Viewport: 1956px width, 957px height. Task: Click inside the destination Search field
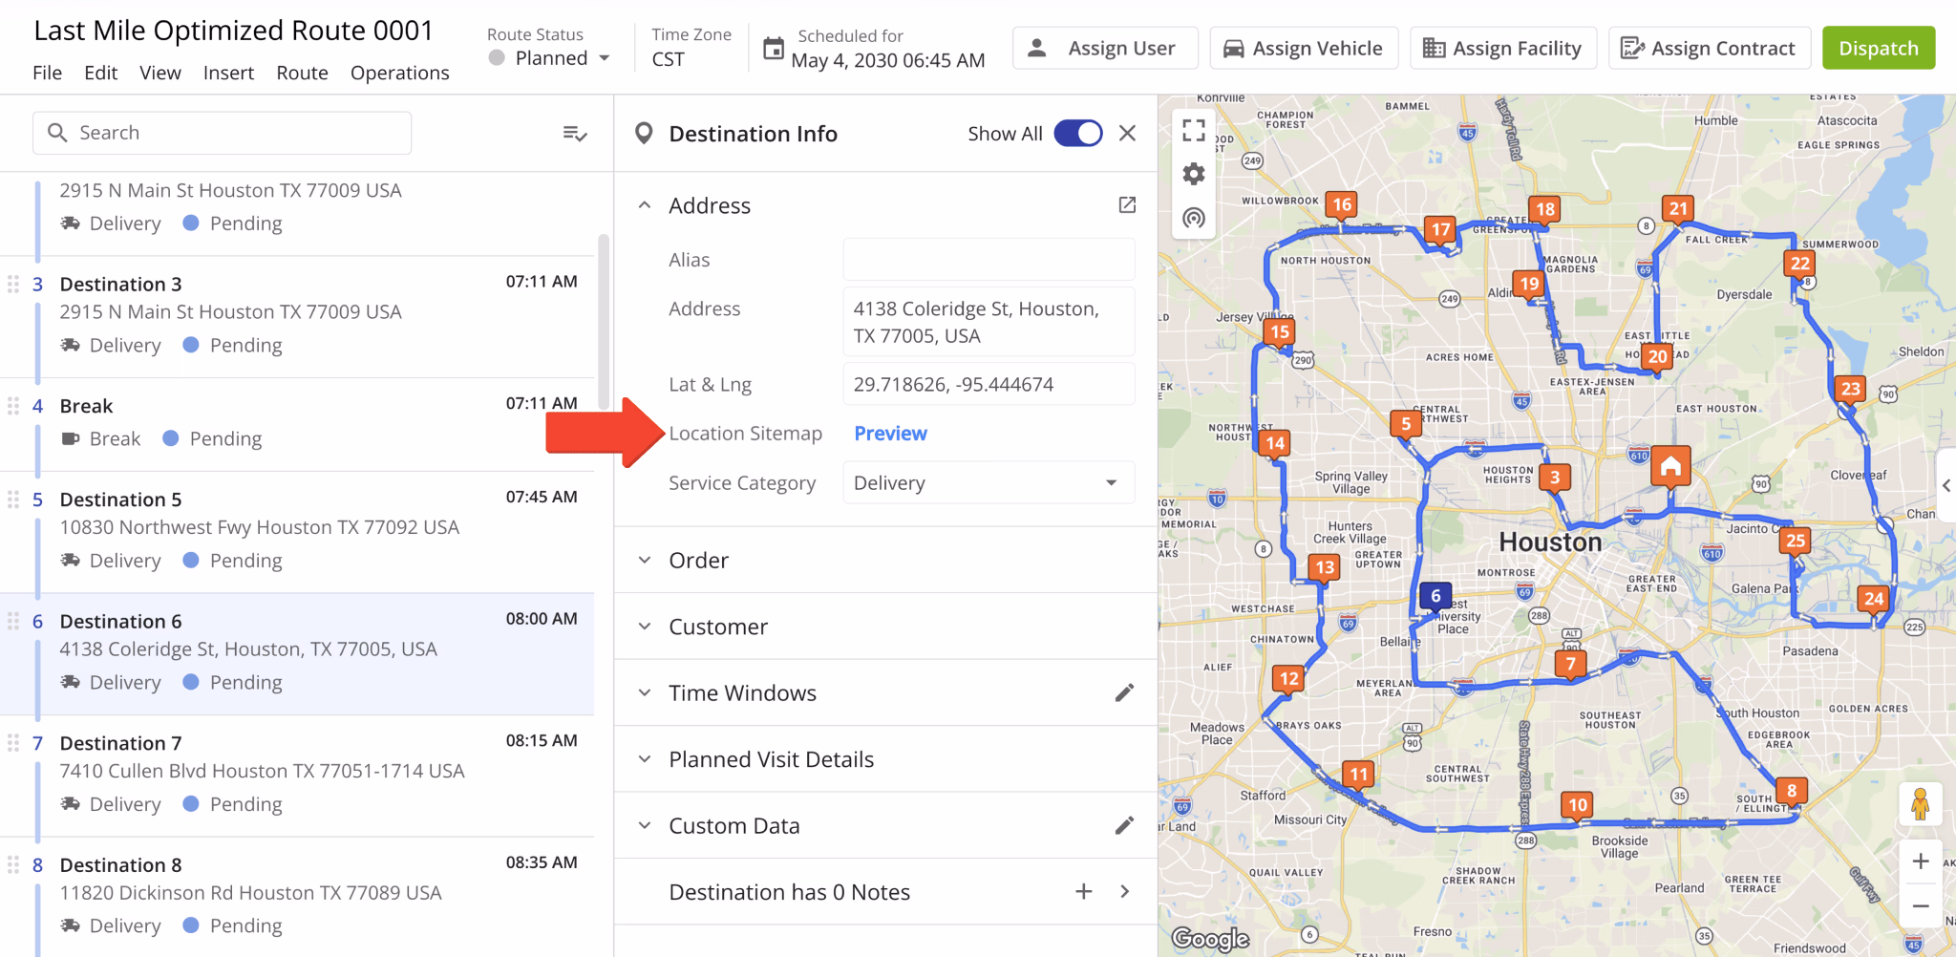[x=220, y=133]
